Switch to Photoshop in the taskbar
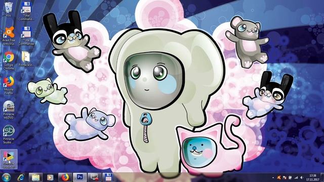The image size is (324, 182). pyautogui.click(x=79, y=177)
